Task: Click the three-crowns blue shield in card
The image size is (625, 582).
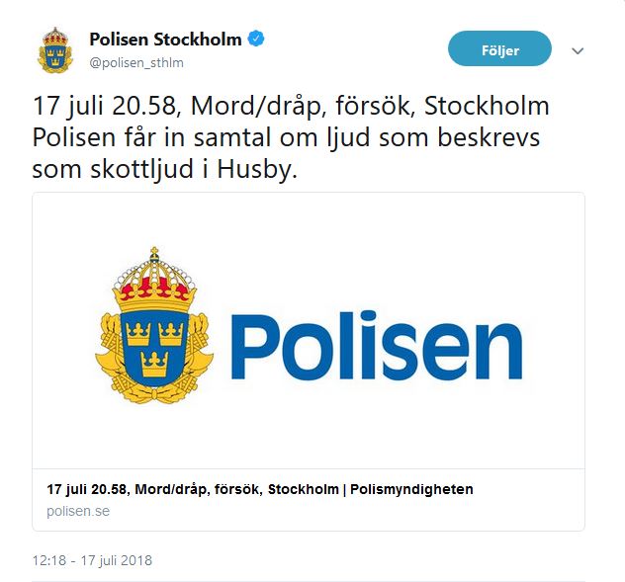Action: (154, 349)
